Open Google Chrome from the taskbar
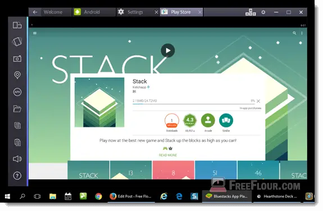 98,196
